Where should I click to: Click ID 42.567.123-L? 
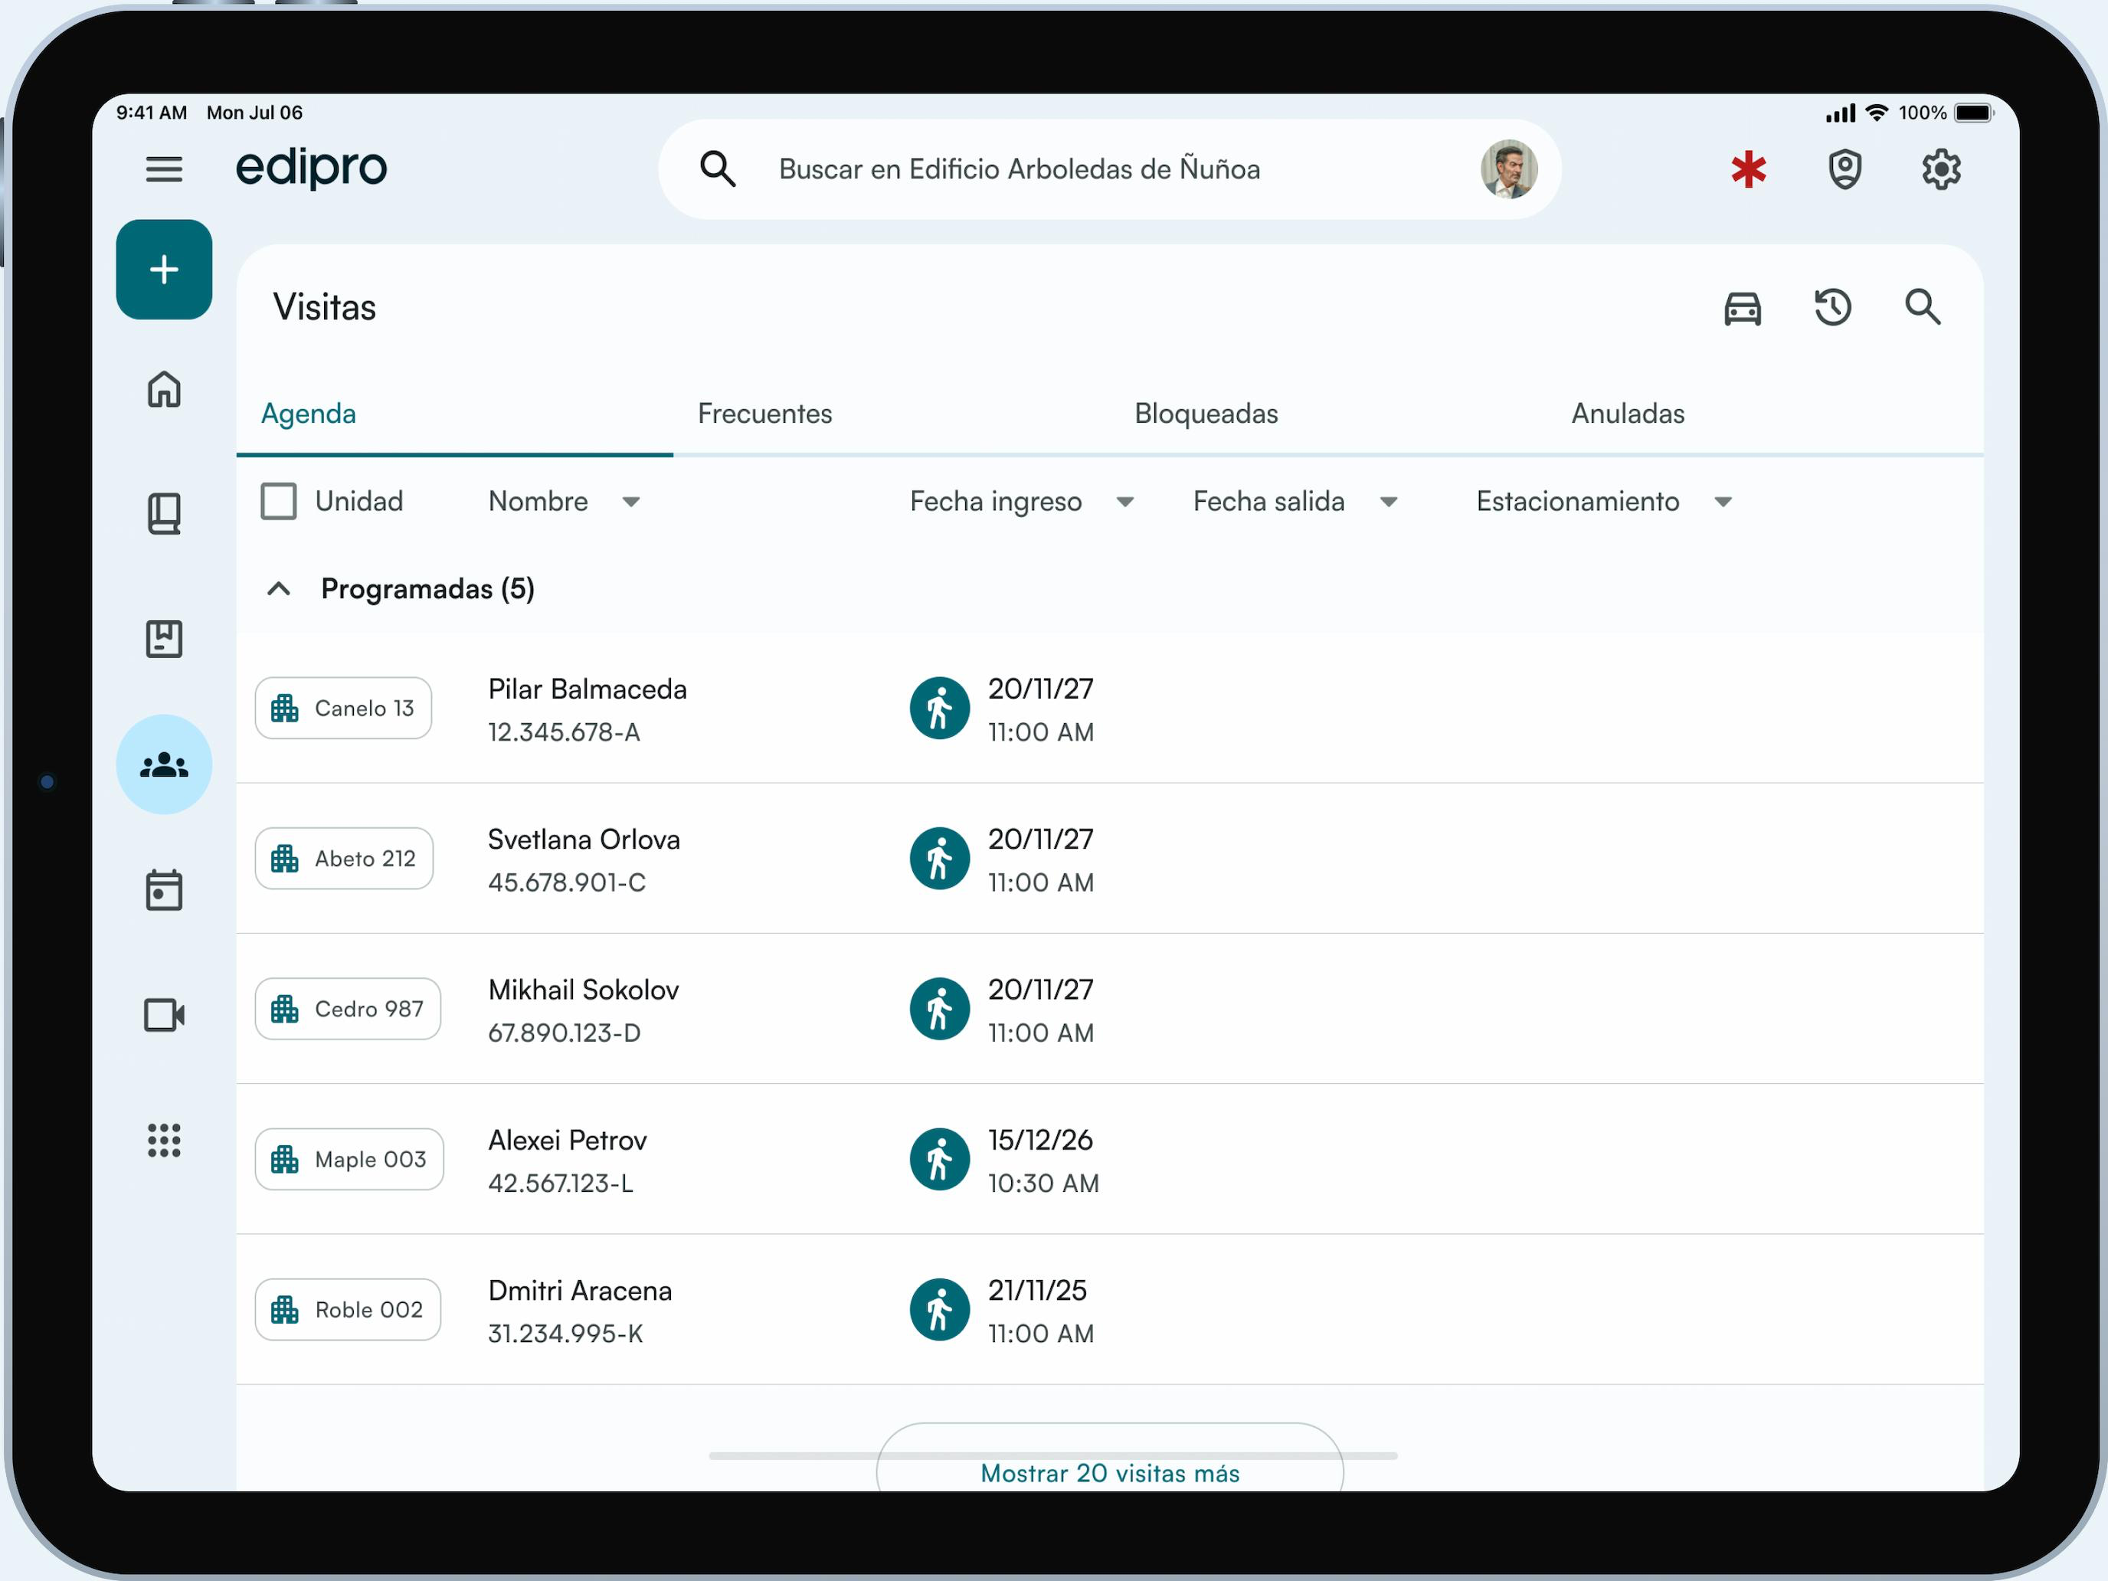(561, 1183)
